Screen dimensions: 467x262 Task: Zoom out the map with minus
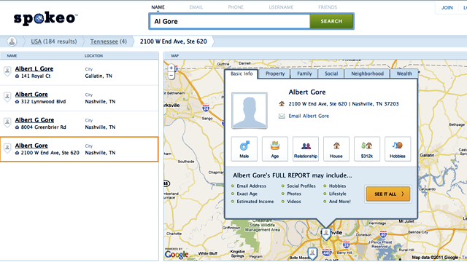click(171, 76)
